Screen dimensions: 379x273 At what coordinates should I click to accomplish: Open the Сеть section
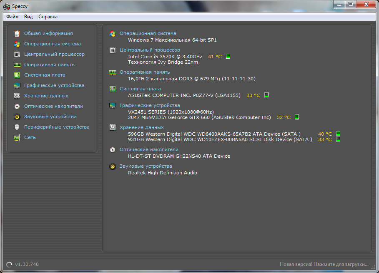pos(30,137)
